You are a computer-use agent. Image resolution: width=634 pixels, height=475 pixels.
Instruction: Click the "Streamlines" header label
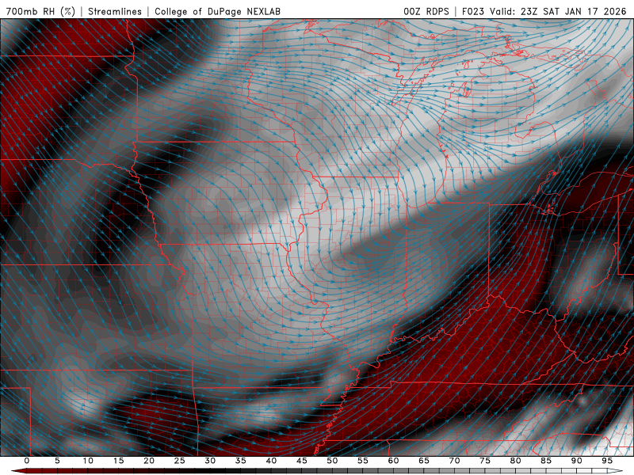point(115,11)
